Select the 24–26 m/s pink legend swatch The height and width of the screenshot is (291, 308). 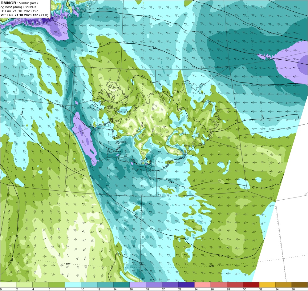[203, 285]
